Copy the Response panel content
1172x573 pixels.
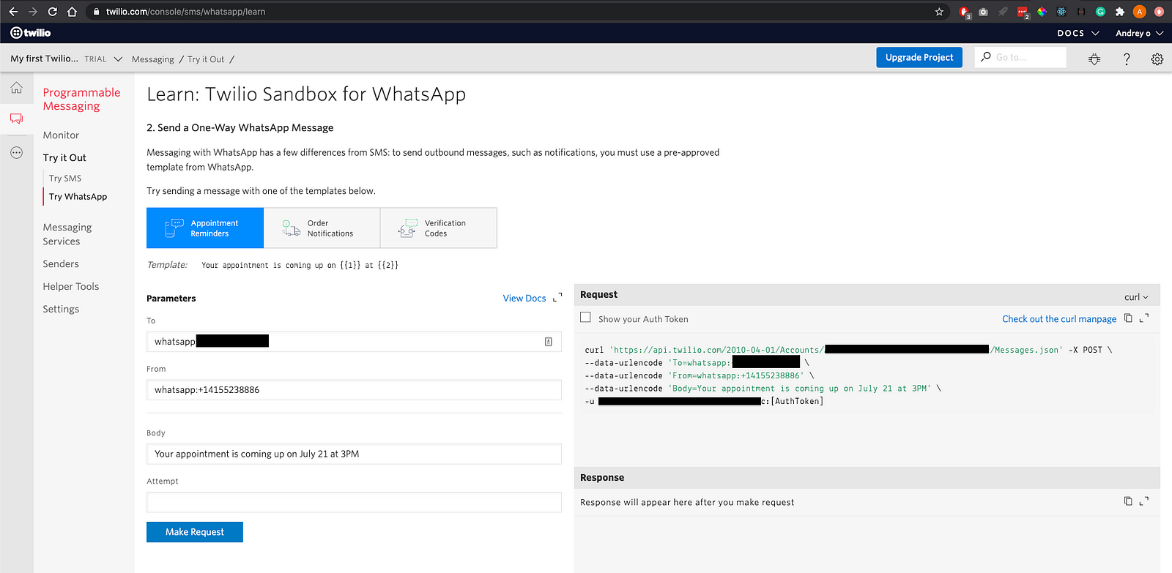pos(1128,501)
